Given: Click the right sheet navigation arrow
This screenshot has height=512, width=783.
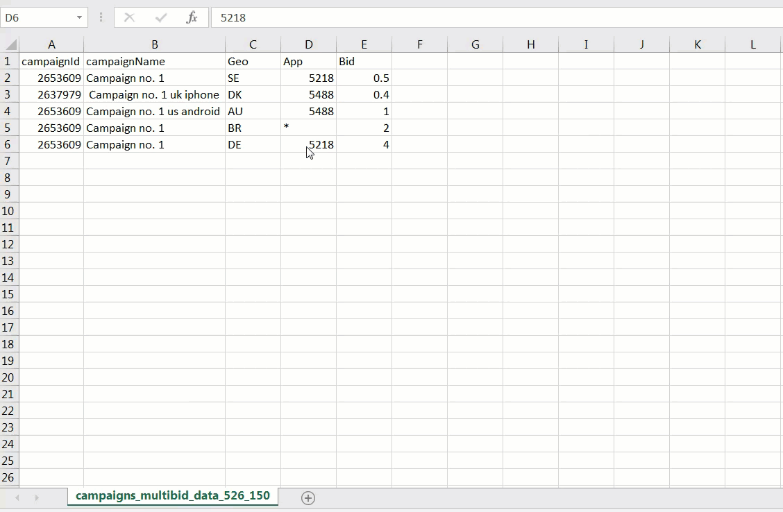Looking at the screenshot, I should [36, 497].
